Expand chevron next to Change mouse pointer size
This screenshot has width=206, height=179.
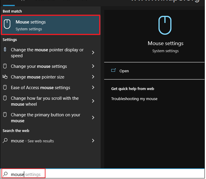point(93,77)
